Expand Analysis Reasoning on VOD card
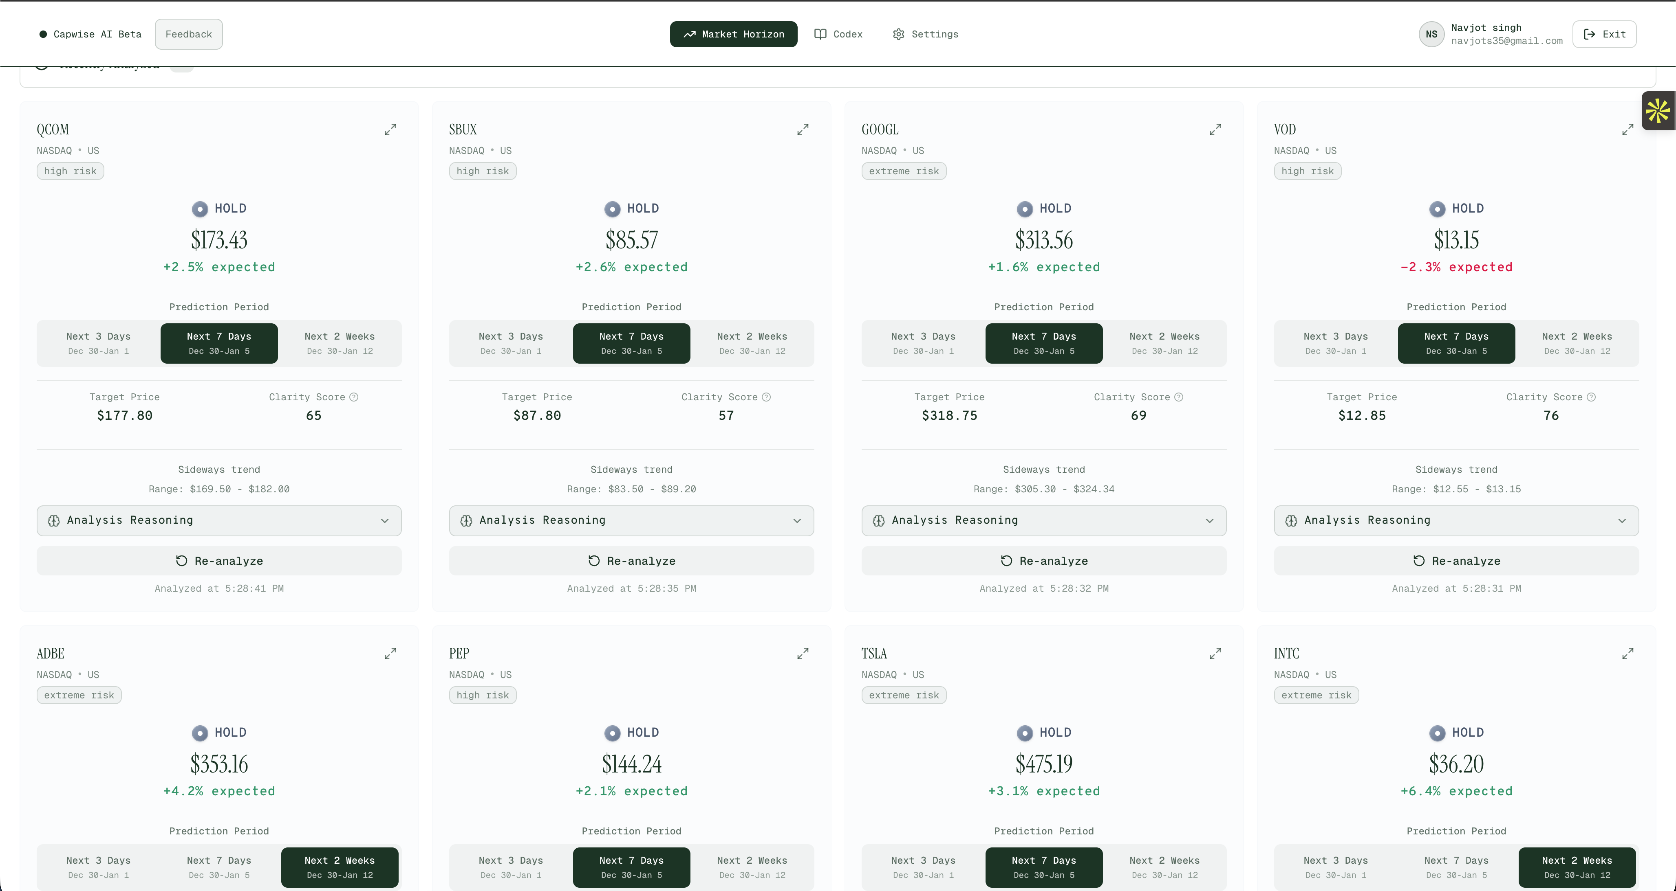This screenshot has height=891, width=1676. [x=1456, y=520]
